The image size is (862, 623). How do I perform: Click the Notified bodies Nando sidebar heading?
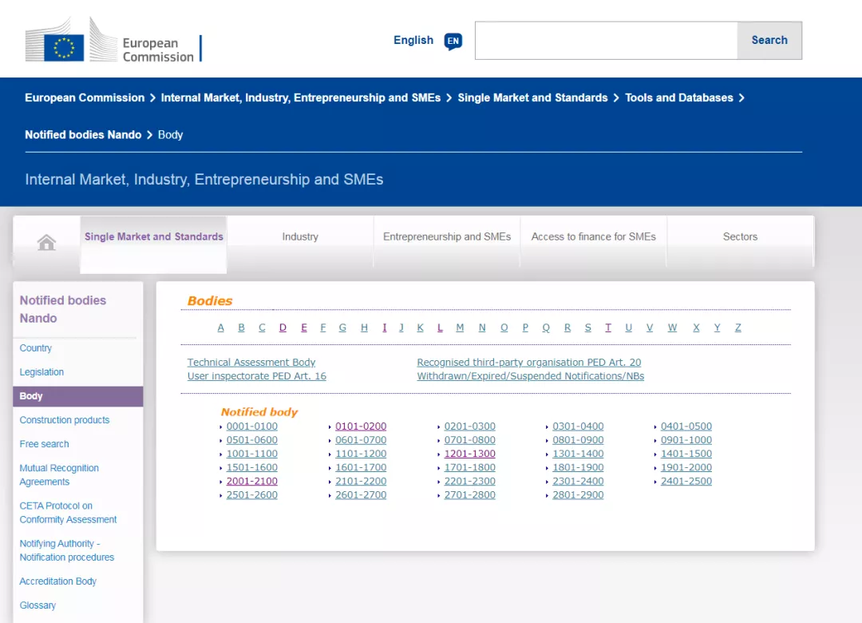pyautogui.click(x=63, y=309)
